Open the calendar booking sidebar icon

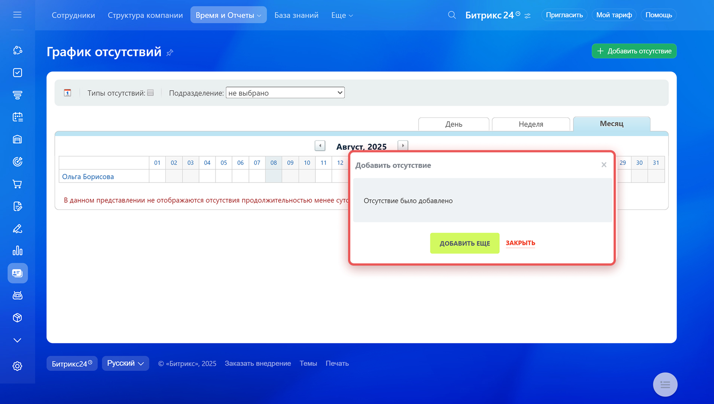tap(17, 117)
